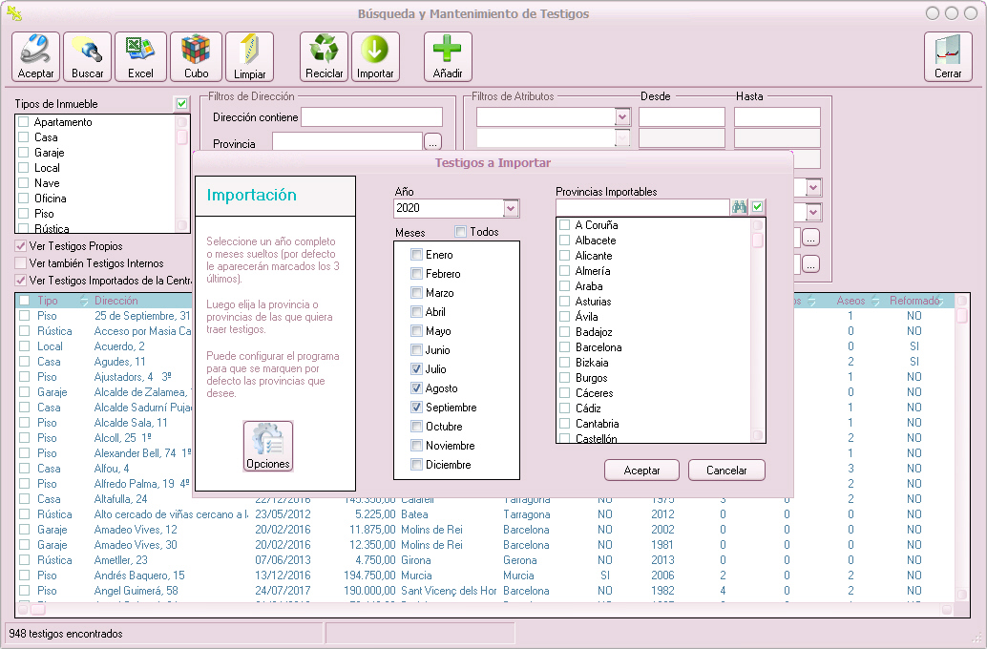Uncheck the Julio month checkbox
This screenshot has width=987, height=649.
[x=416, y=369]
